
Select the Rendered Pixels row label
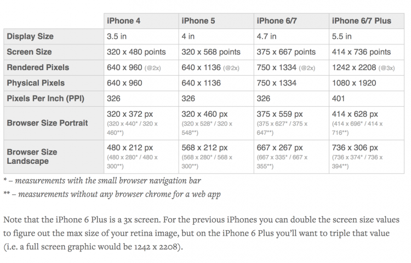click(x=38, y=67)
